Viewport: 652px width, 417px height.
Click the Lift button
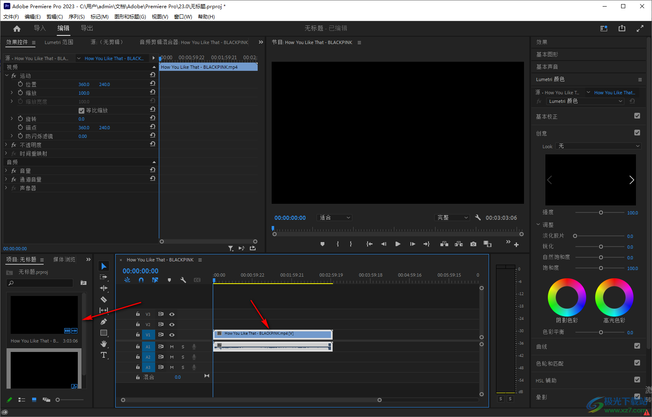point(444,244)
